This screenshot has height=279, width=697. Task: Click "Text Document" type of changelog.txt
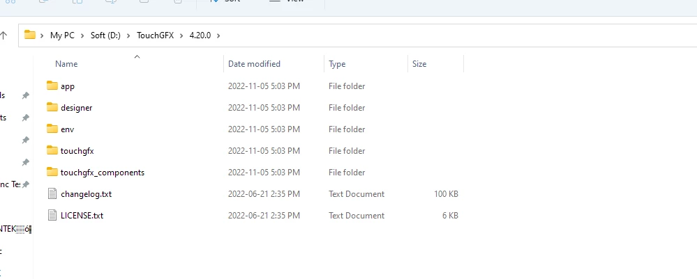coord(357,194)
